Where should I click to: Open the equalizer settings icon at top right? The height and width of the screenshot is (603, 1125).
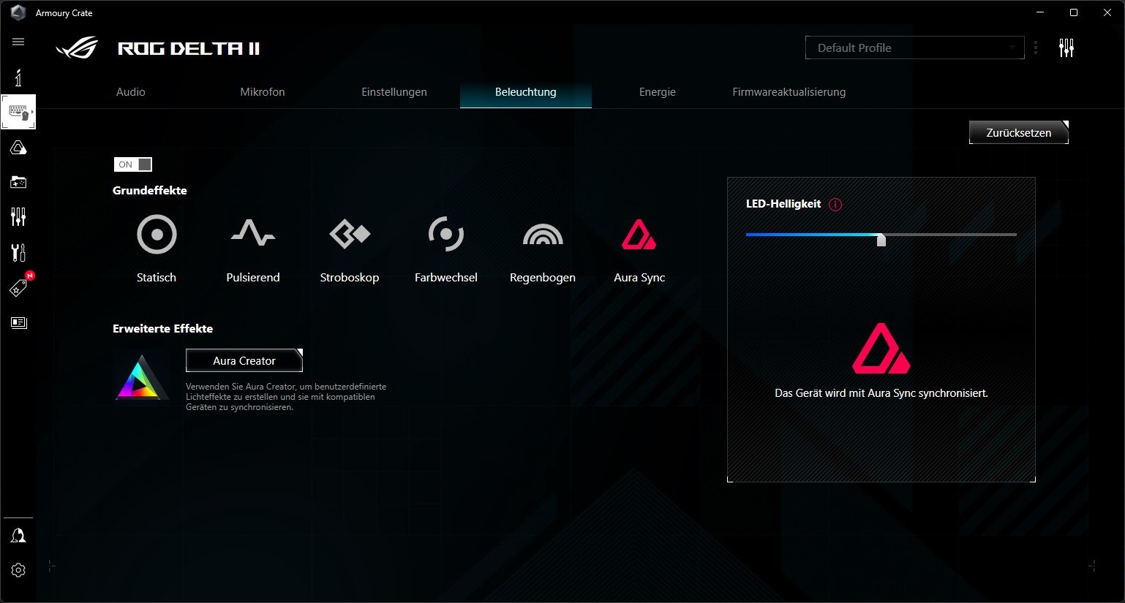pyautogui.click(x=1066, y=48)
